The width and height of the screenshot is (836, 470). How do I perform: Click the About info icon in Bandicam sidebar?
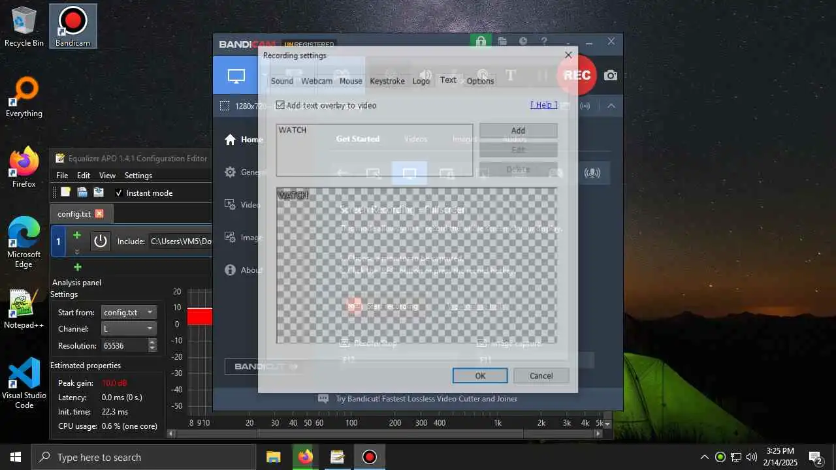230,270
